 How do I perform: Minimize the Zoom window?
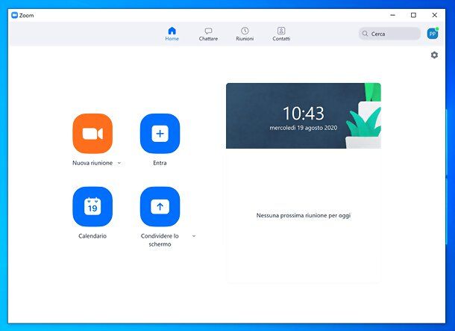click(392, 15)
